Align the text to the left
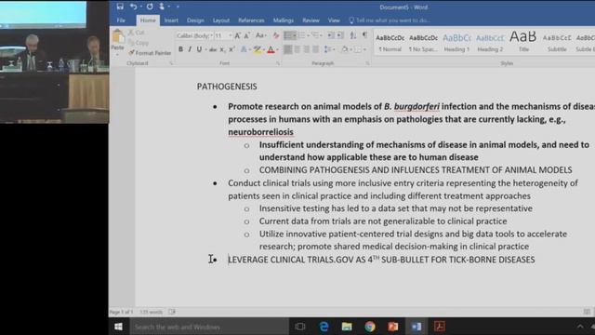This screenshot has height=335, width=595. click(x=288, y=49)
